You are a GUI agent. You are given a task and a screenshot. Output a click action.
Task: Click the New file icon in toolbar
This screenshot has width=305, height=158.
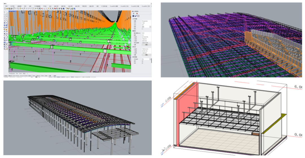coord(5,9)
